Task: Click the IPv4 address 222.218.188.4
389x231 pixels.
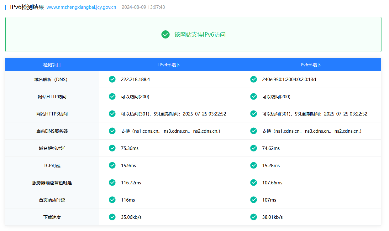Action: [x=135, y=80]
